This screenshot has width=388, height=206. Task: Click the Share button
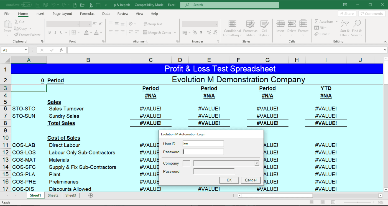point(347,14)
